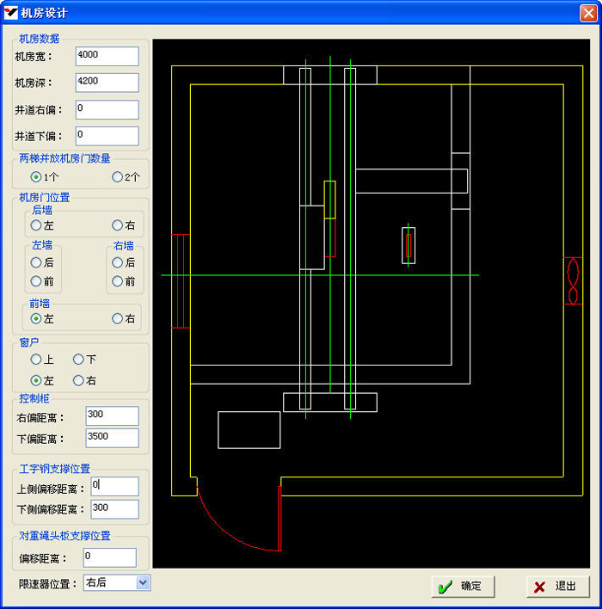
Task: Select 后 under 左墙 door position
Action: tap(36, 262)
